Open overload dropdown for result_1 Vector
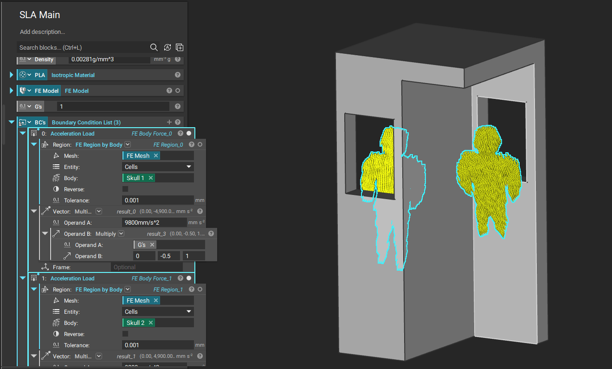 (x=98, y=356)
